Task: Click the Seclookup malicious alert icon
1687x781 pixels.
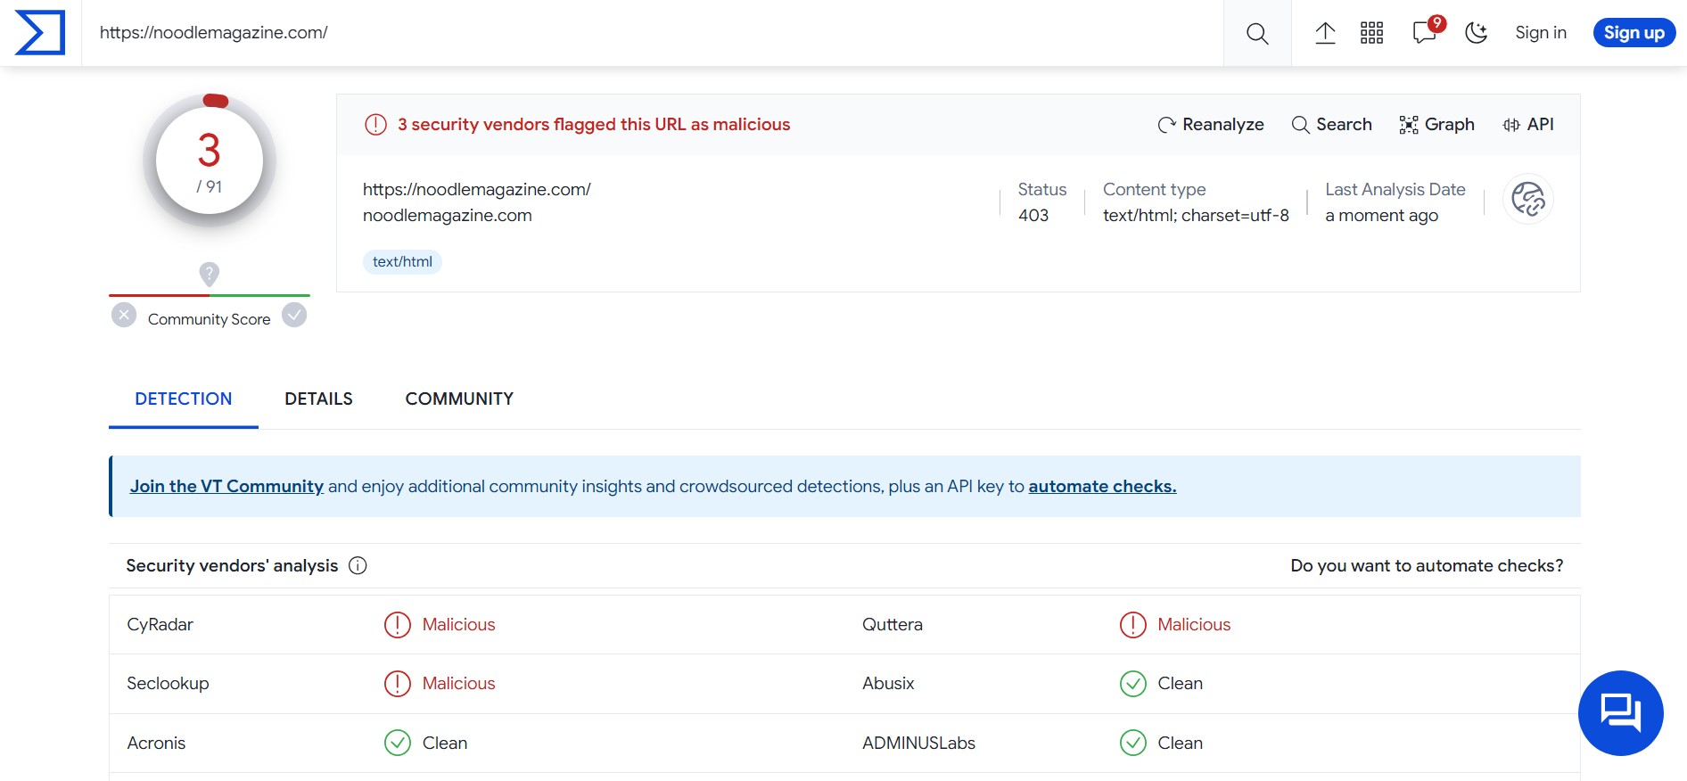Action: pyautogui.click(x=398, y=684)
